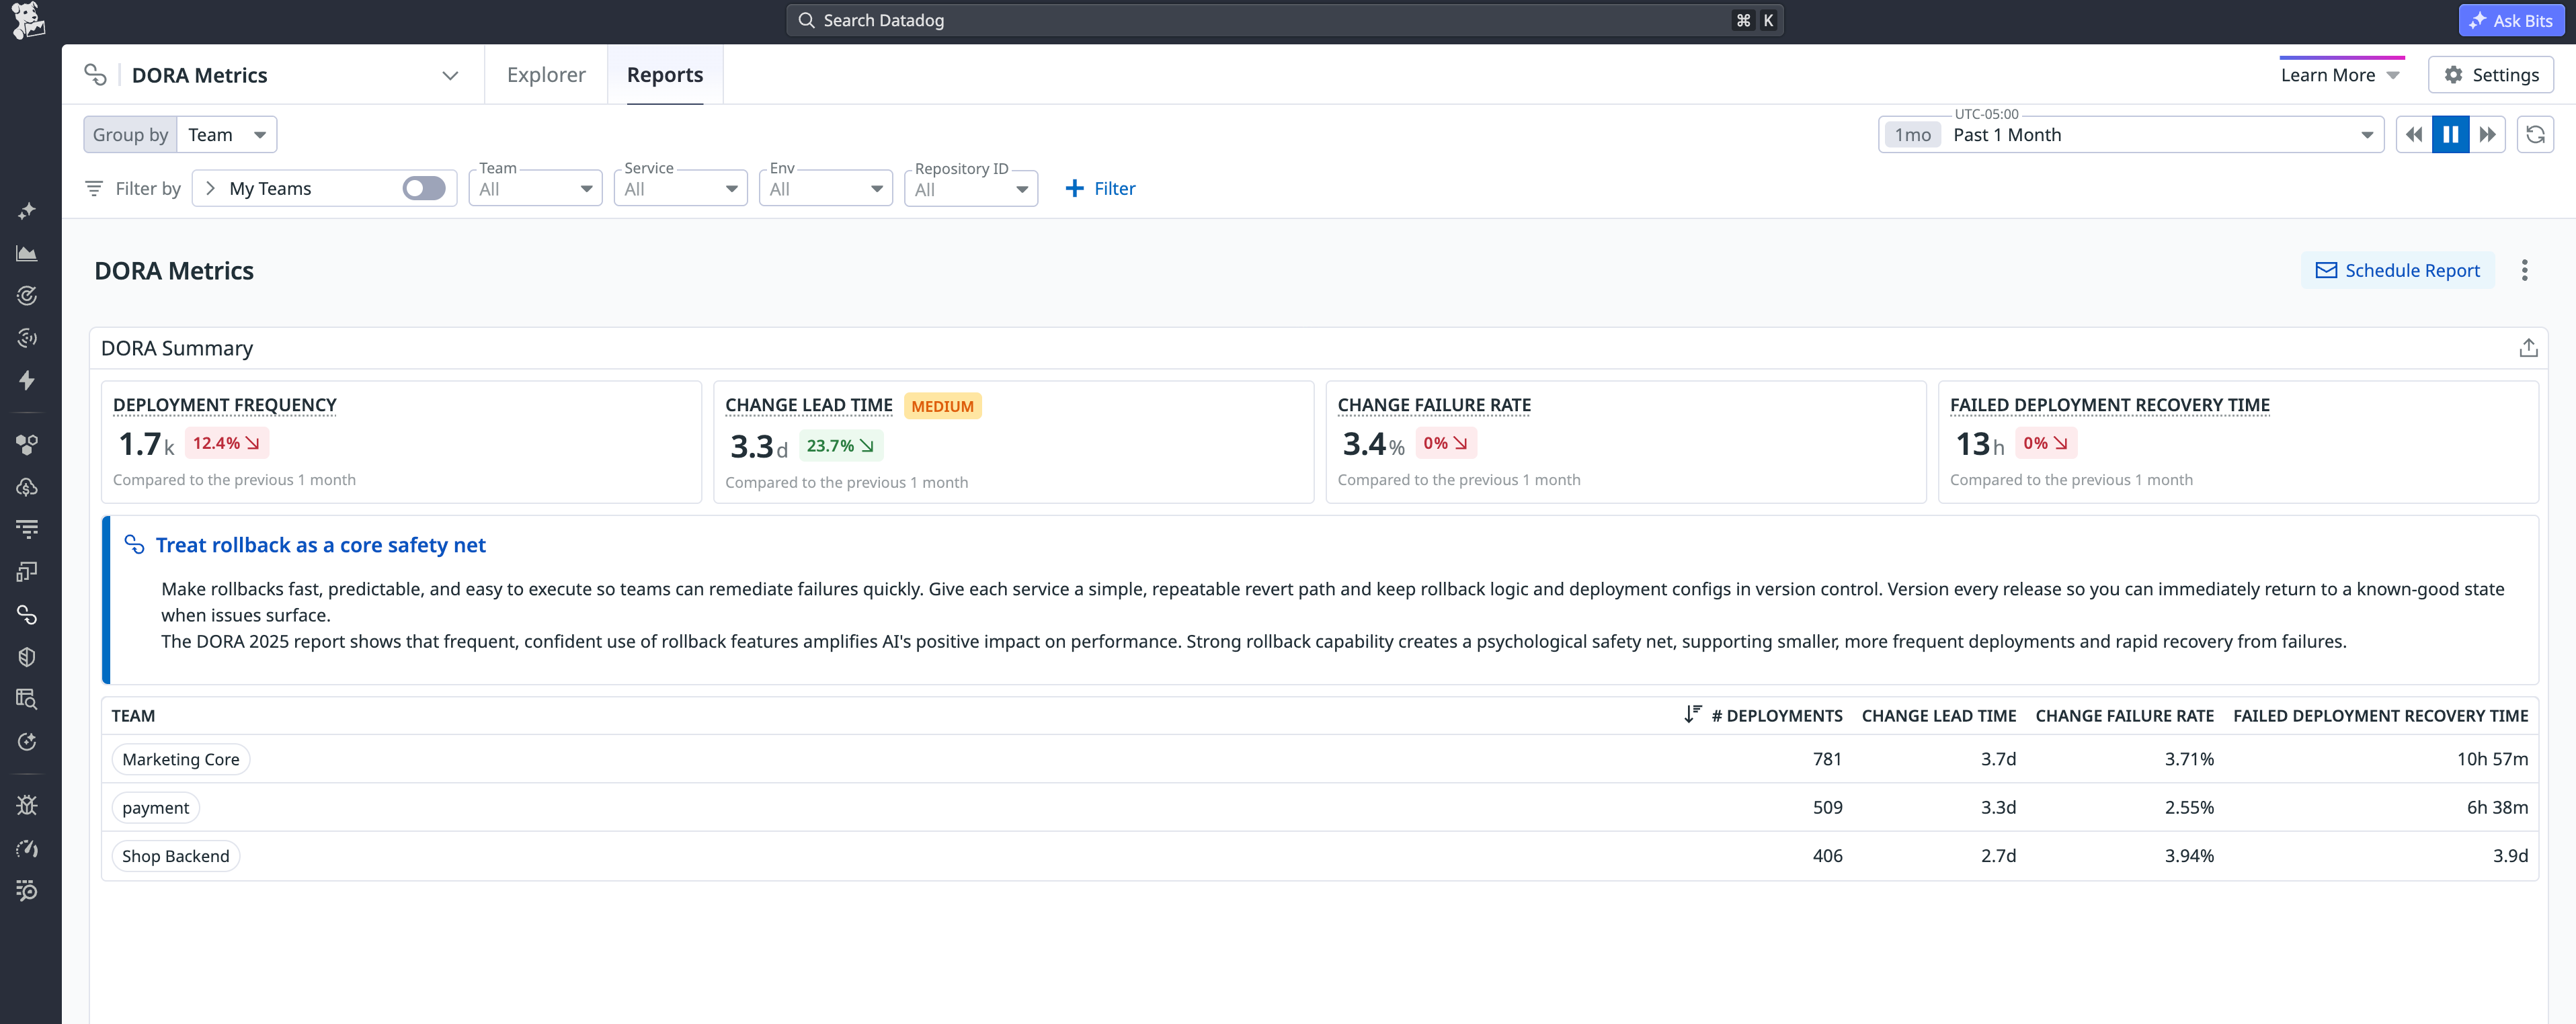Image resolution: width=2576 pixels, height=1024 pixels.
Task: Open the export icon on DORA Summary card
Action: [2529, 347]
